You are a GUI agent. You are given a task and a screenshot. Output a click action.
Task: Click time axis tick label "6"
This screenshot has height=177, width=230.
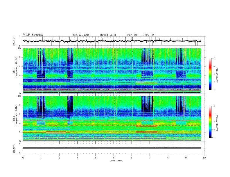click(x=132, y=158)
